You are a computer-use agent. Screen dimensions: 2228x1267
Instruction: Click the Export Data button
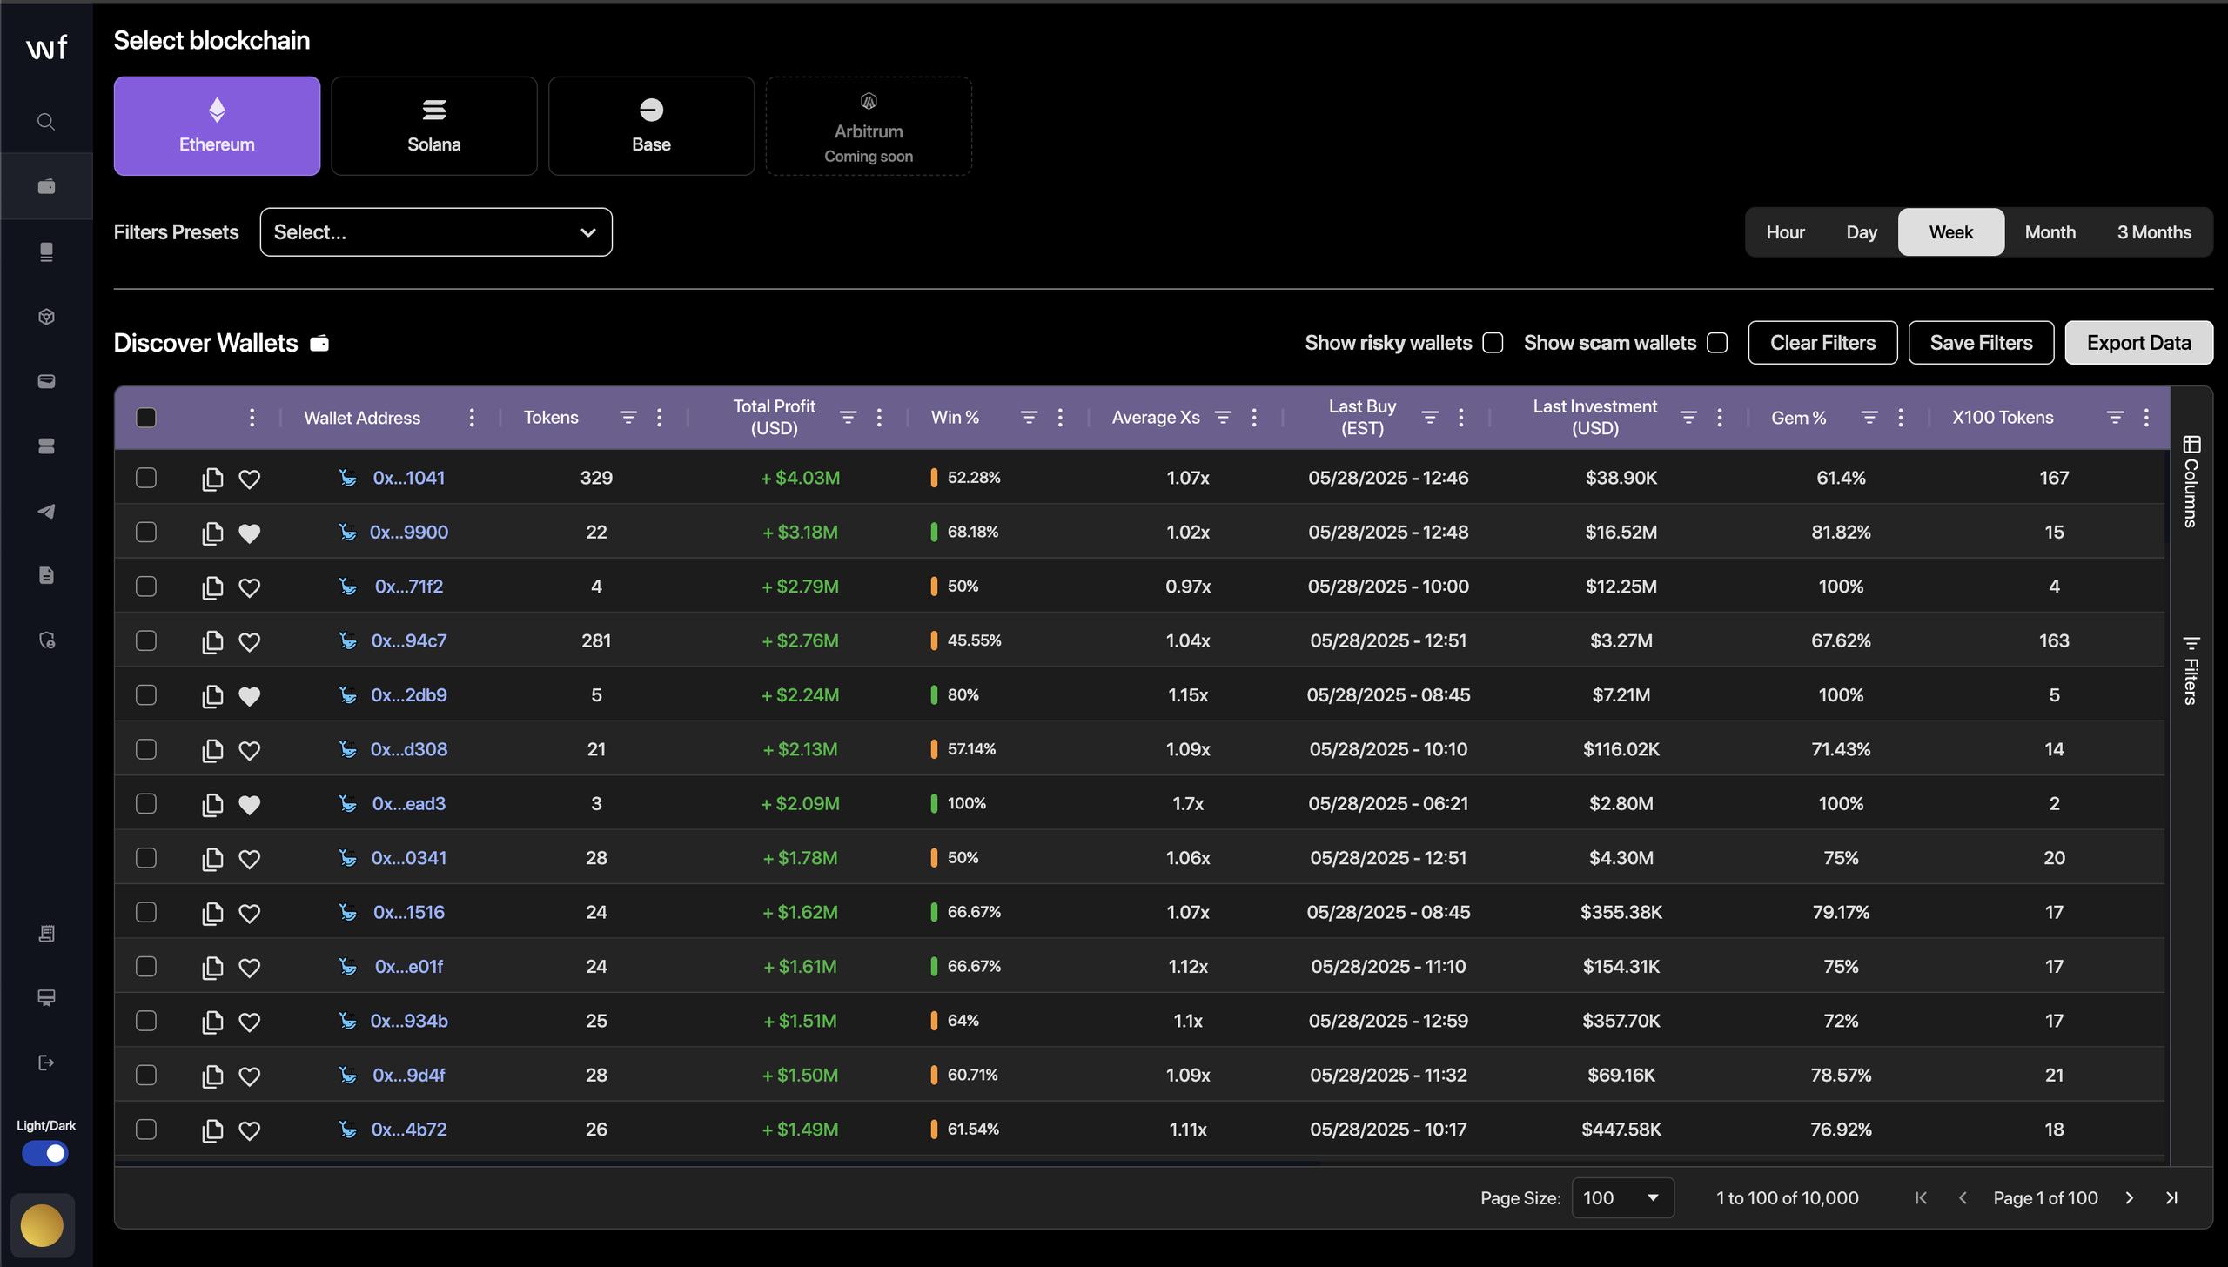(2138, 343)
